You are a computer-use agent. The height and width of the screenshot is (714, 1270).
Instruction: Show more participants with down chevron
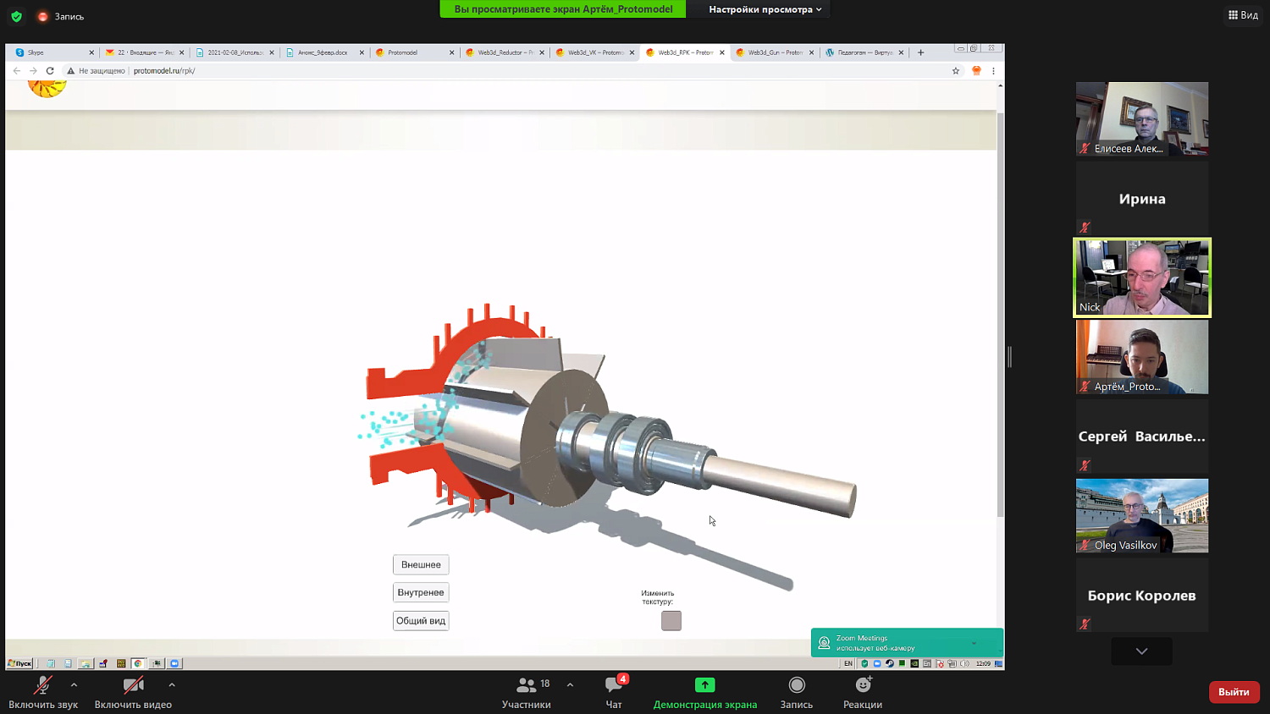pyautogui.click(x=1141, y=651)
